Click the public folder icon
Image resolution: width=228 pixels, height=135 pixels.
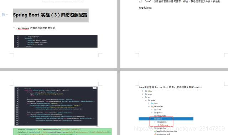pyautogui.click(x=155, y=113)
